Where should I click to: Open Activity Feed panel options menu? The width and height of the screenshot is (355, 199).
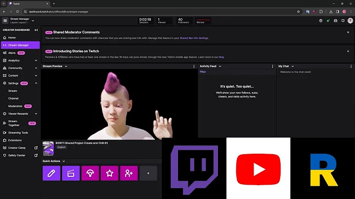pos(272,66)
